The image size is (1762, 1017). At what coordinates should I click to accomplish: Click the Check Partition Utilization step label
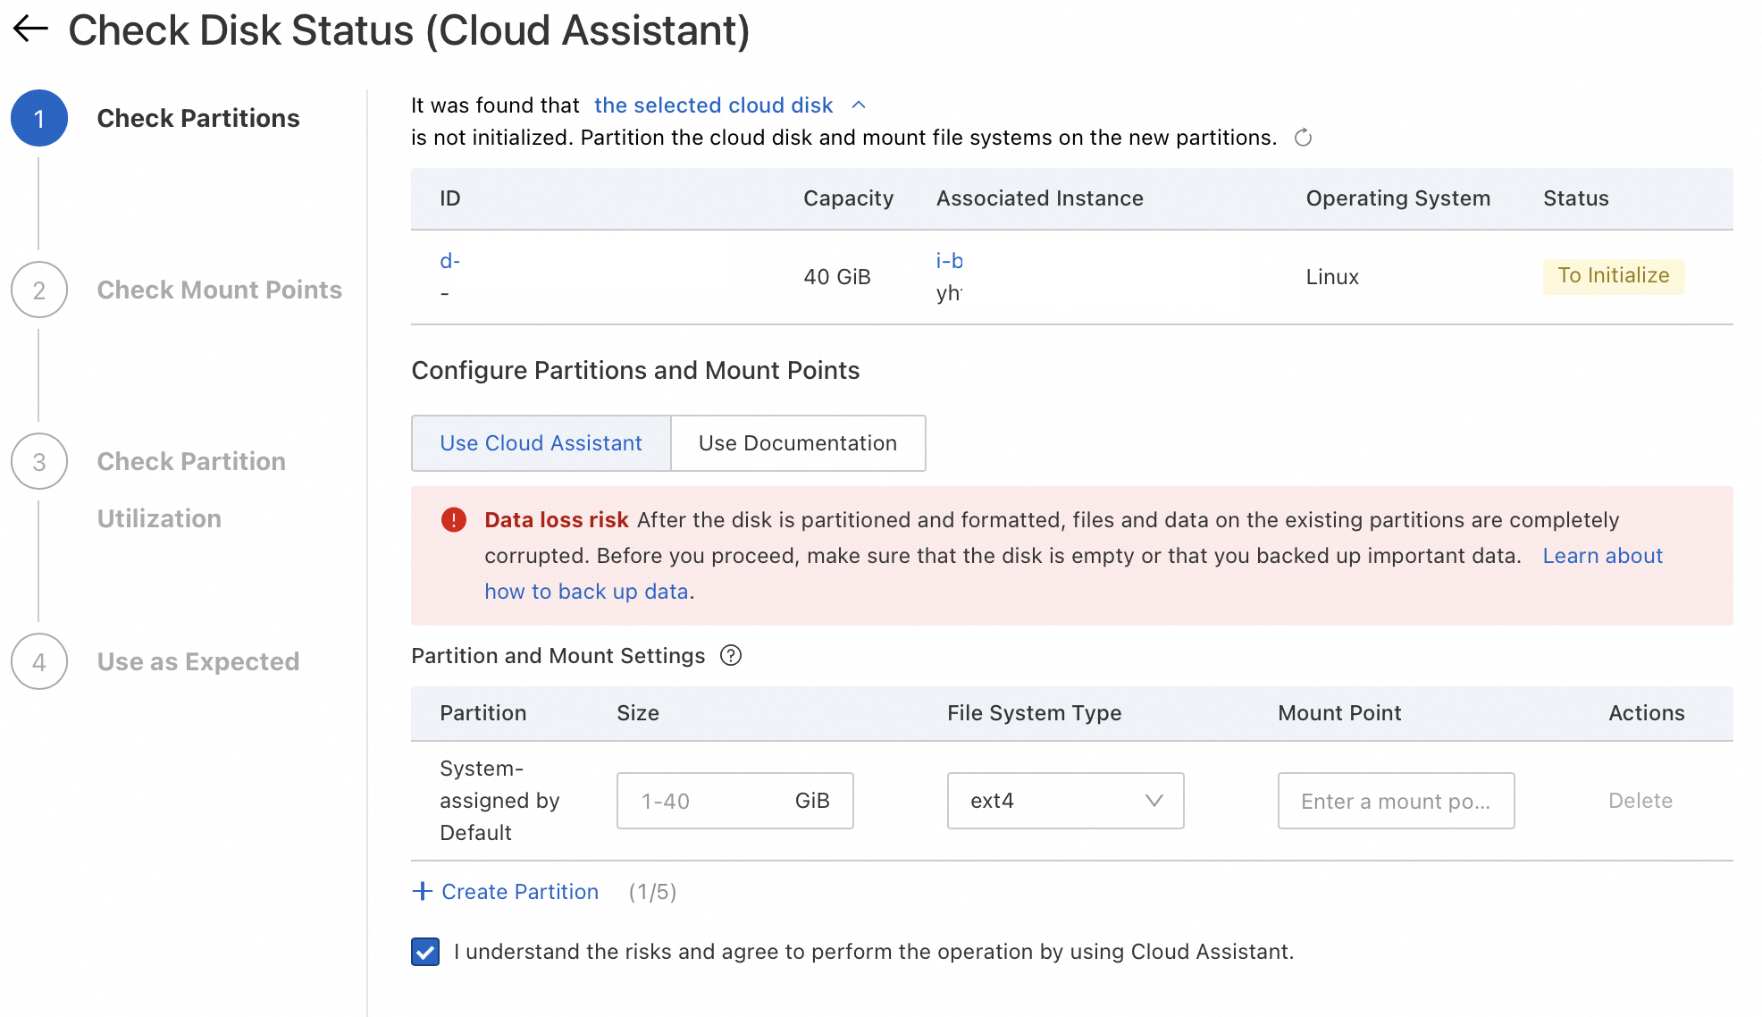coord(191,490)
